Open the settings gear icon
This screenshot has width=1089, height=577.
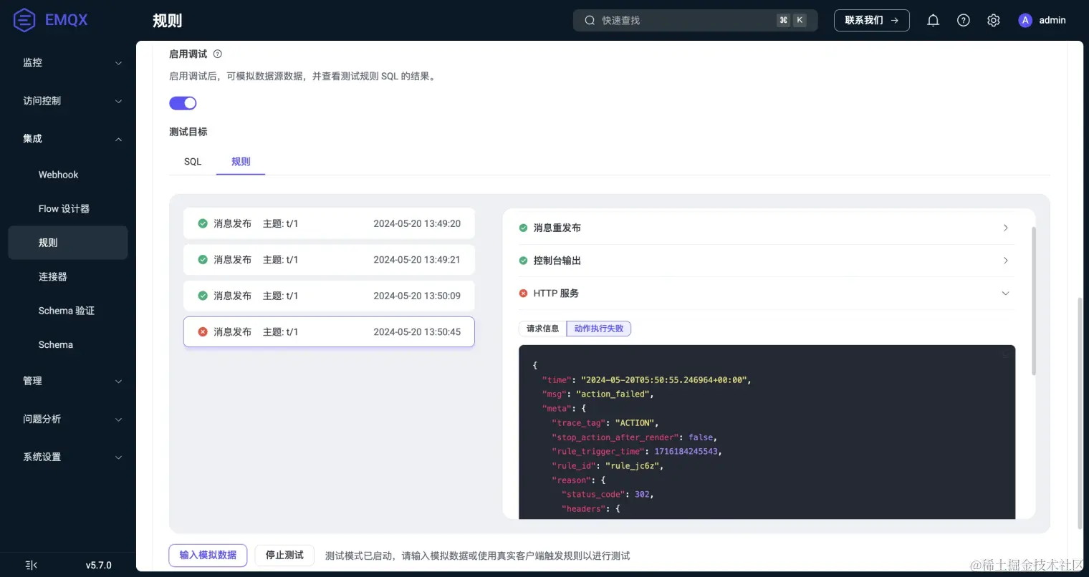point(994,20)
